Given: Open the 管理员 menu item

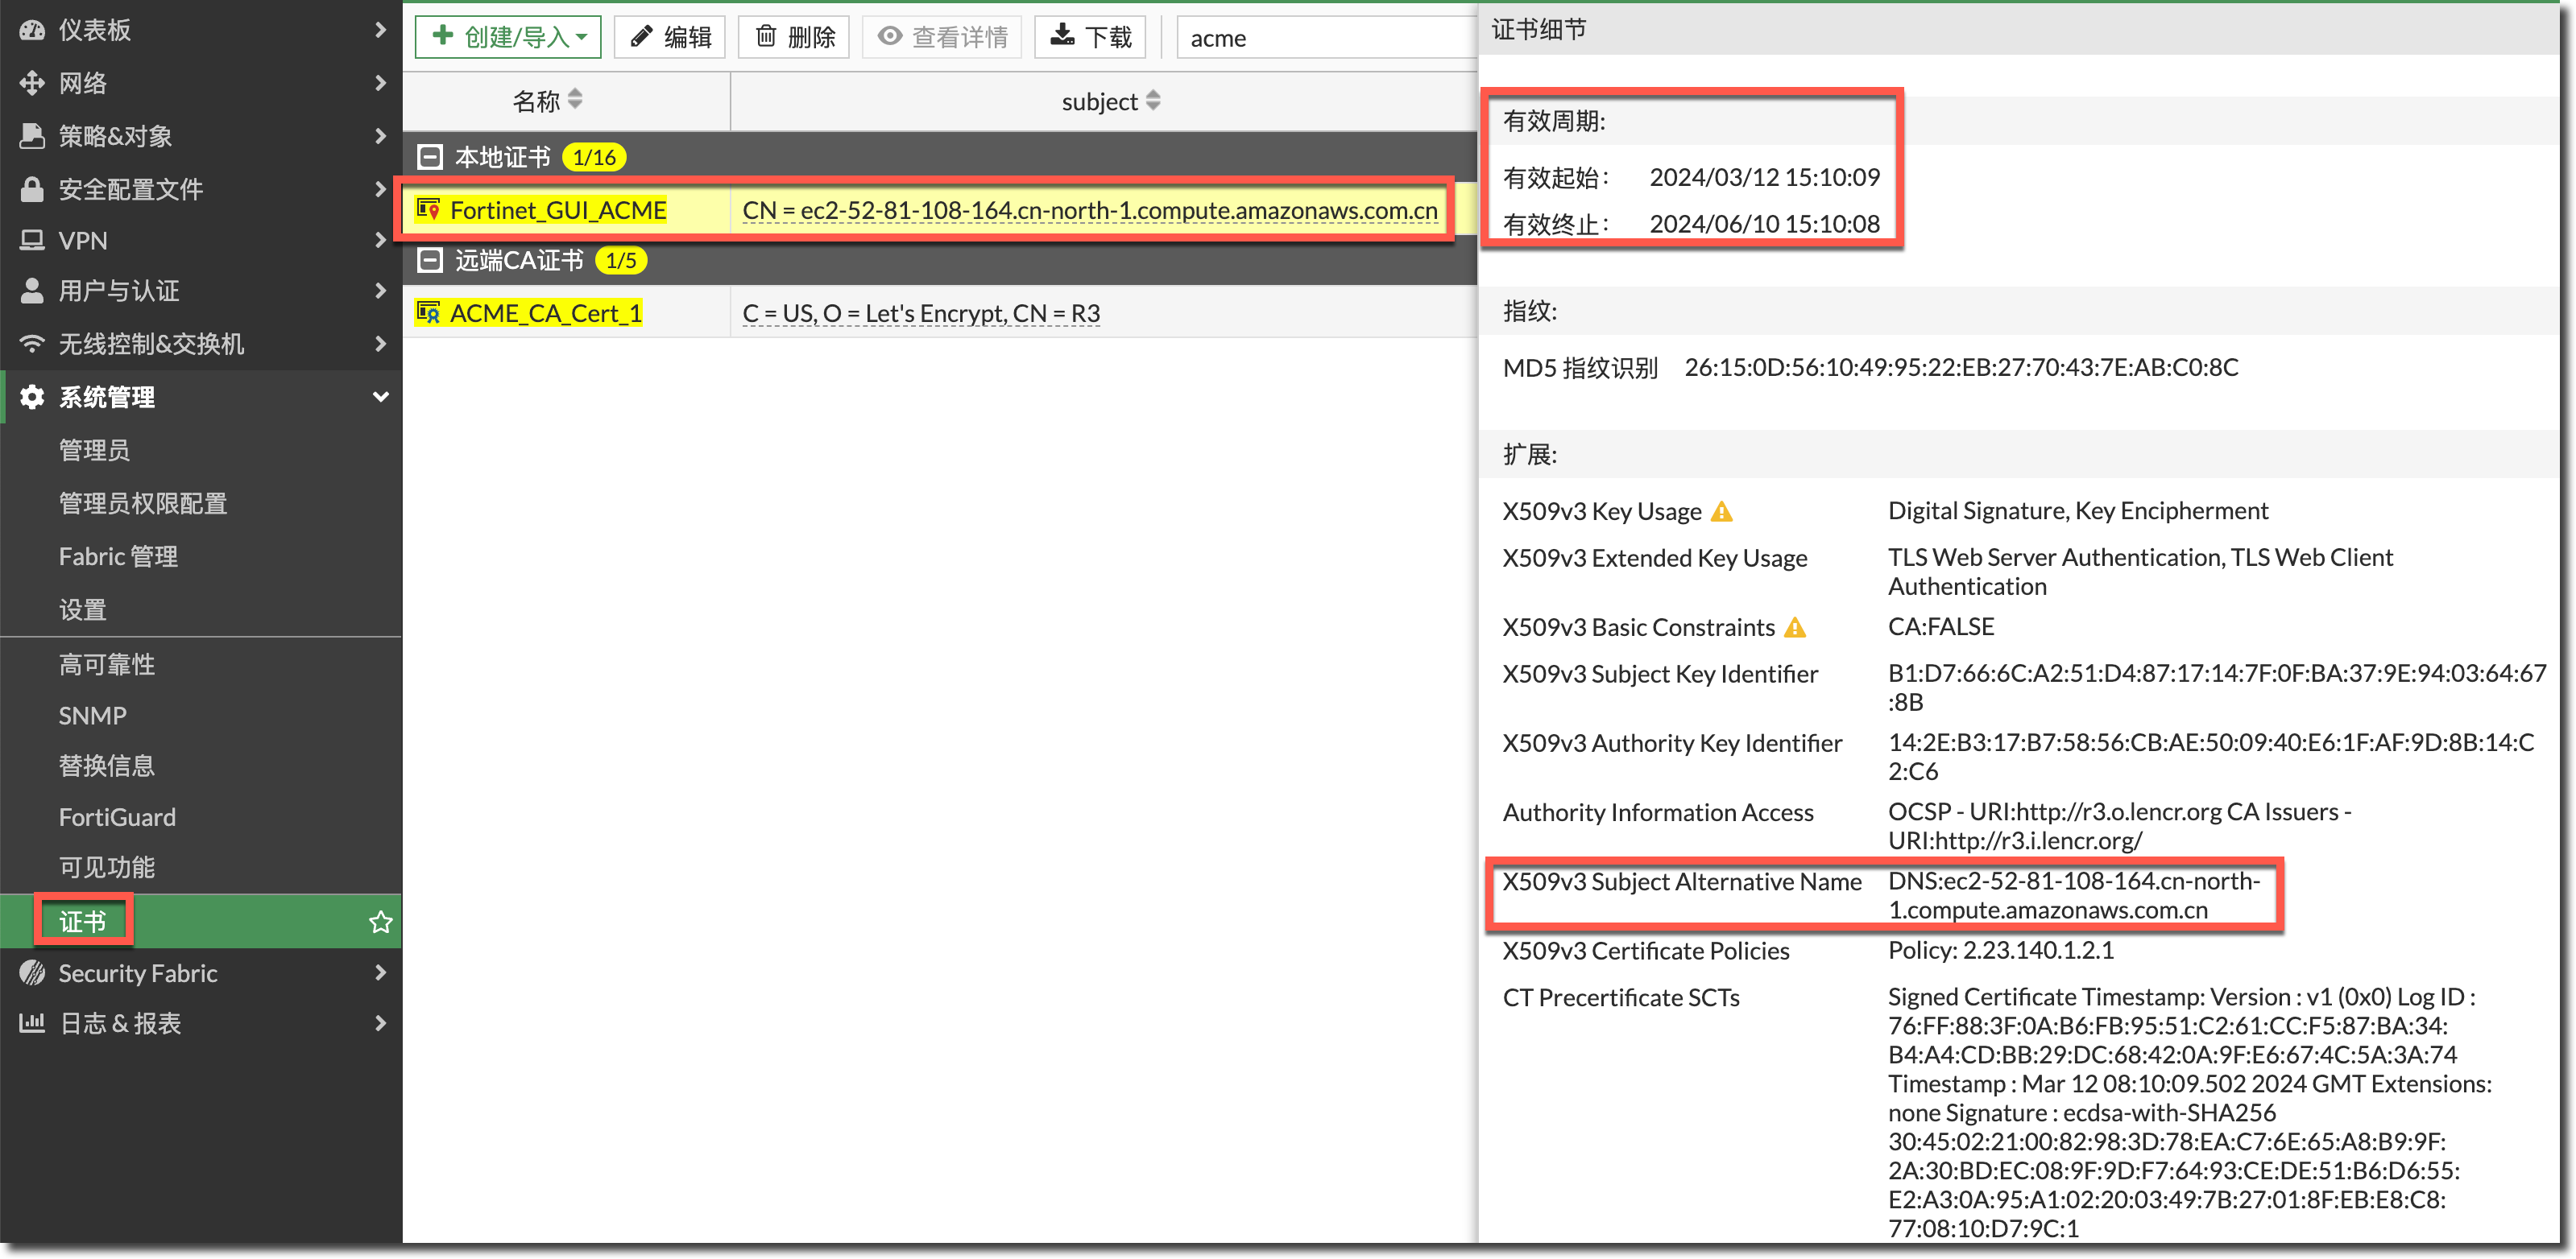Looking at the screenshot, I should [x=94, y=451].
